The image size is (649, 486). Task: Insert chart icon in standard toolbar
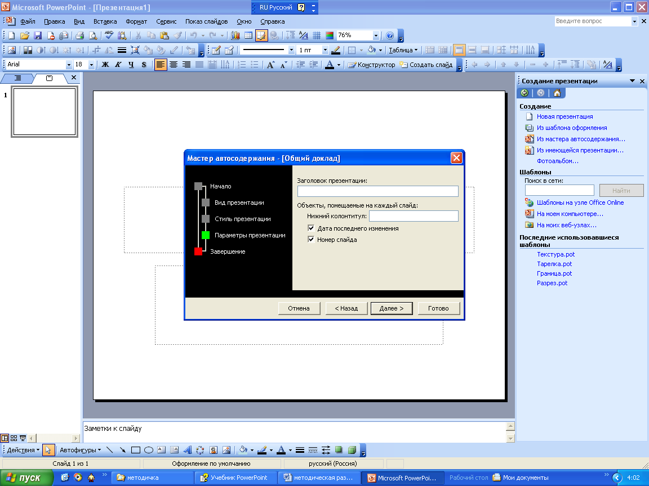click(x=235, y=35)
